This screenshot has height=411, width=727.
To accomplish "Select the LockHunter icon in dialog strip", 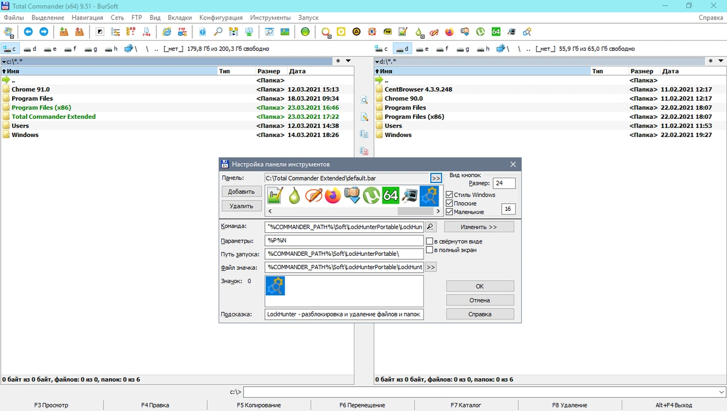I will 429,196.
